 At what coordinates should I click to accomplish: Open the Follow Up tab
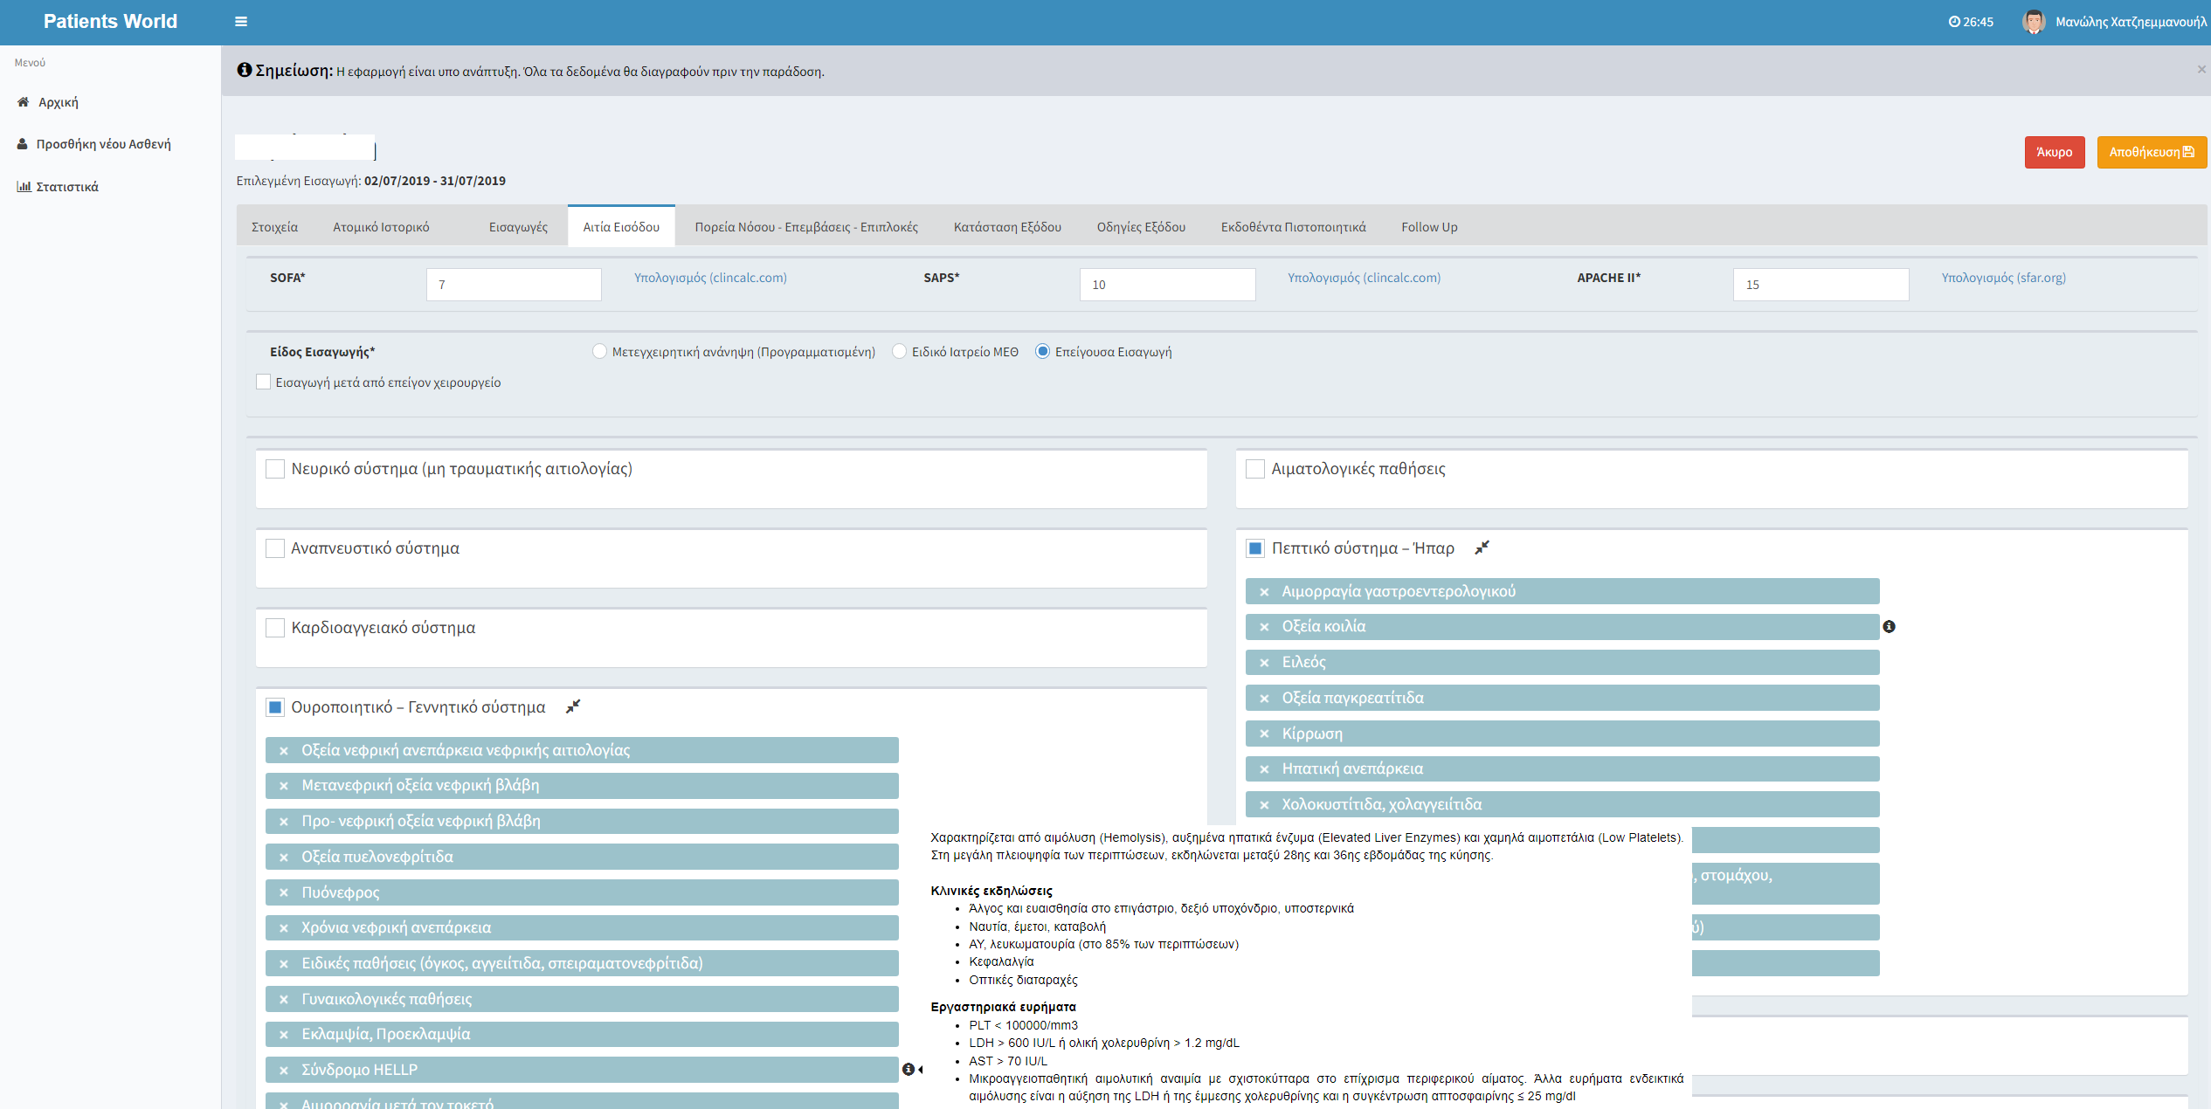point(1429,227)
